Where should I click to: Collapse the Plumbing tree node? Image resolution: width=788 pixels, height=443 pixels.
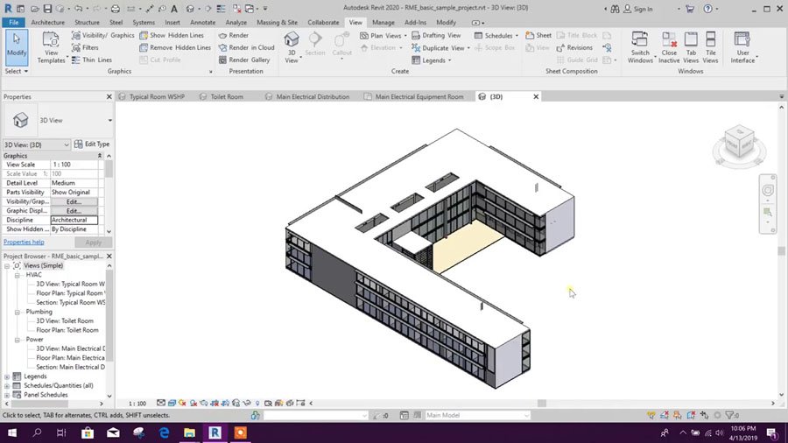tap(18, 312)
